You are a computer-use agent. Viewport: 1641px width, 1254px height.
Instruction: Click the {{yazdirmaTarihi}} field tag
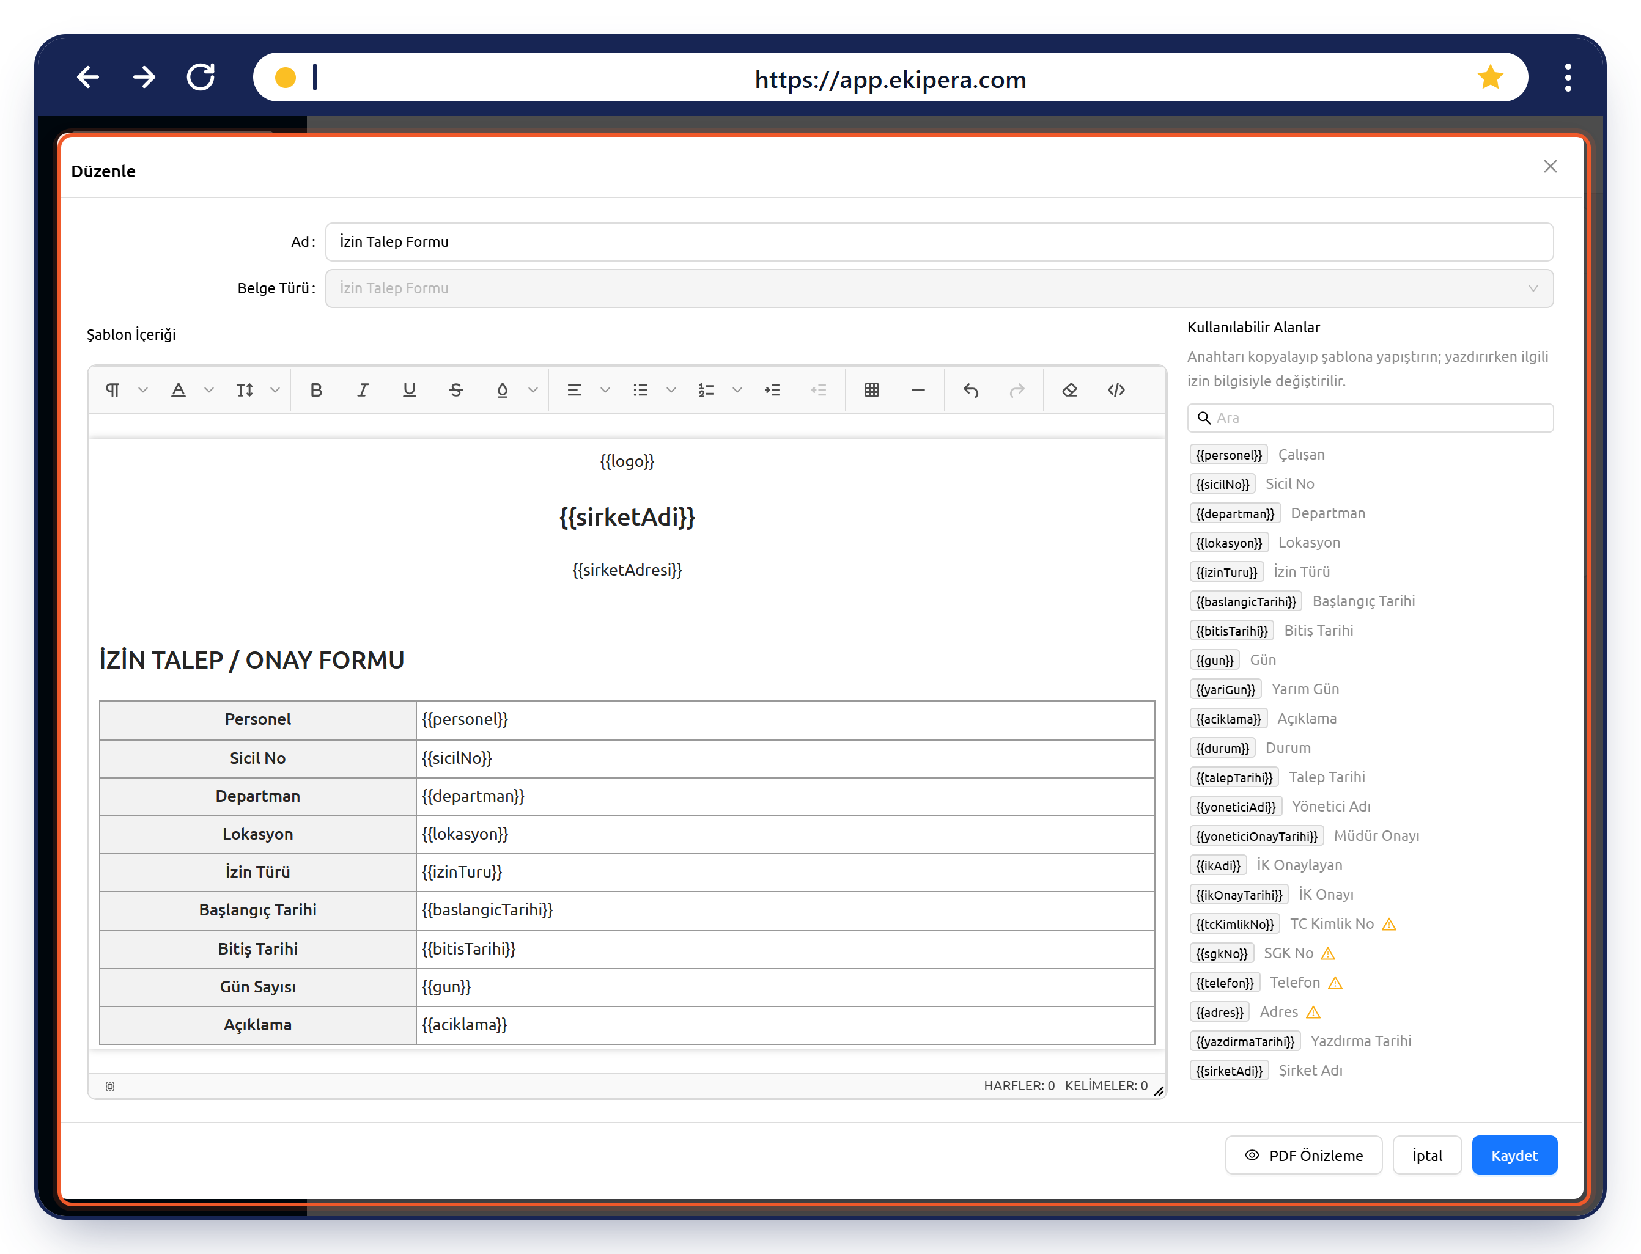pos(1245,1041)
